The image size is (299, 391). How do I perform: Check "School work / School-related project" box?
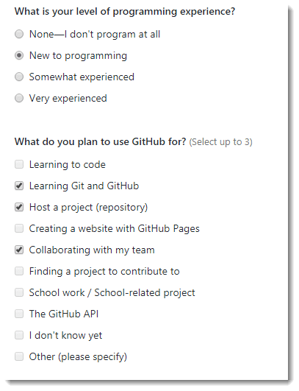tap(19, 292)
